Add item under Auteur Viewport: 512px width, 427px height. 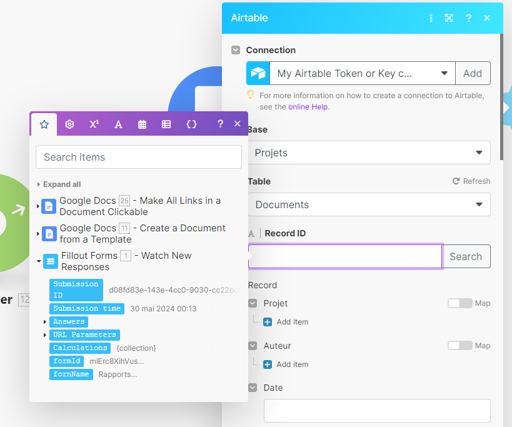tap(286, 364)
